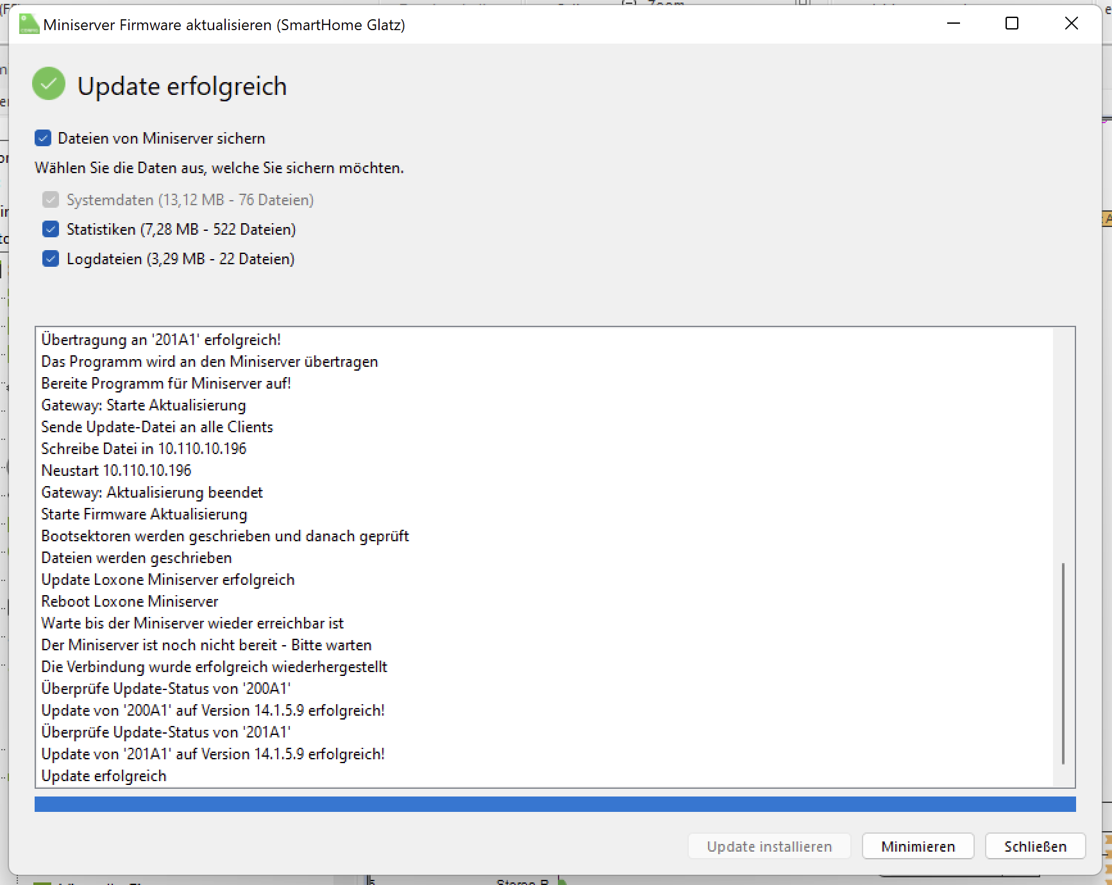Select log line 'Bootsektoren werden geschrieben und danach geprüft'
Screen dimensions: 1112x885
coord(225,535)
